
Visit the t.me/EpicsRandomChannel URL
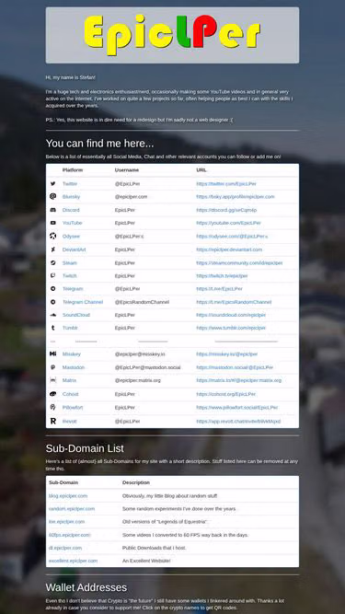tap(234, 302)
